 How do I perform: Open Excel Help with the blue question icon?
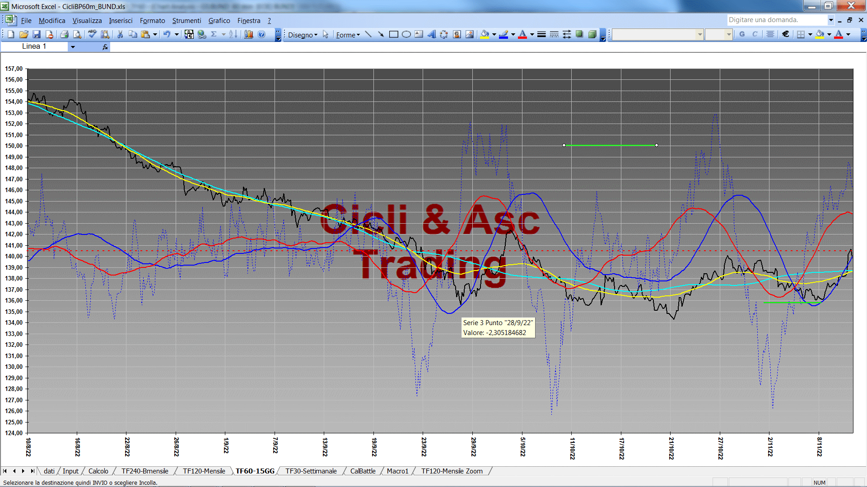[261, 35]
